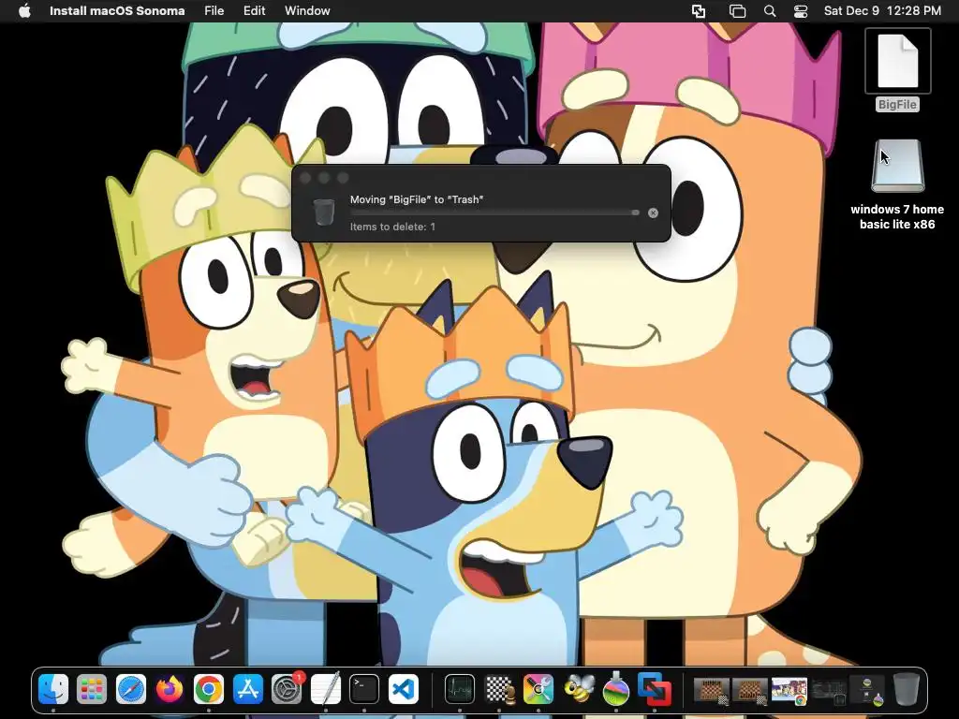Select the windows 7 home basic drive icon

click(x=897, y=167)
